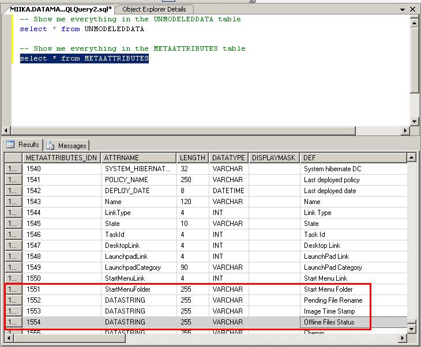Viewport: 421px width, 347px height.
Task: Click results grid scroll down arrow
Action: (411, 329)
